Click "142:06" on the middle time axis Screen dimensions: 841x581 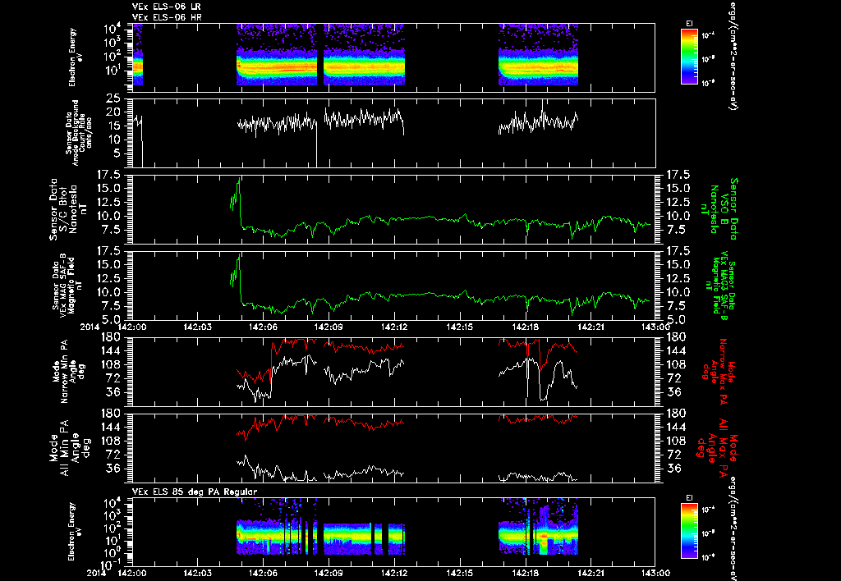pos(264,327)
